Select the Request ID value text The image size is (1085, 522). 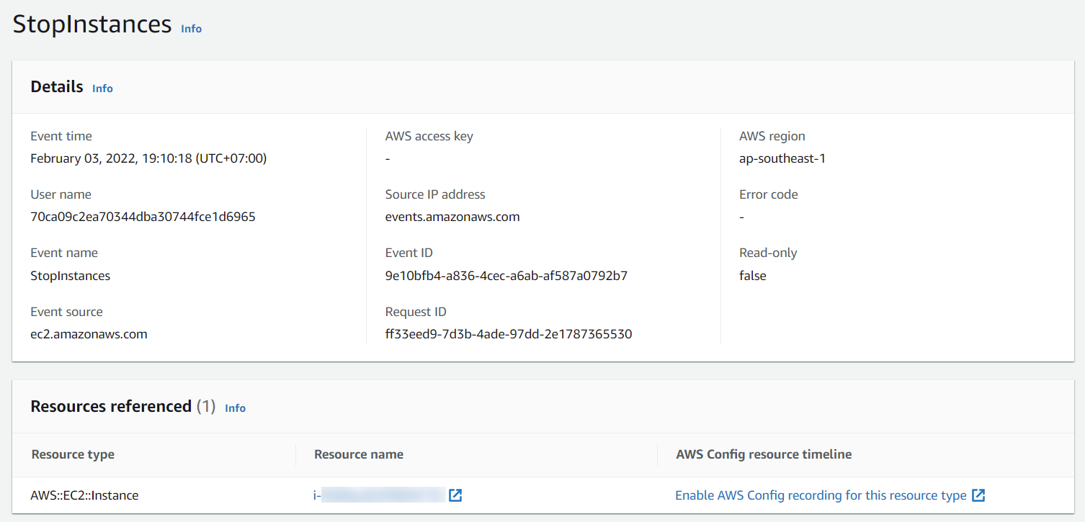509,333
